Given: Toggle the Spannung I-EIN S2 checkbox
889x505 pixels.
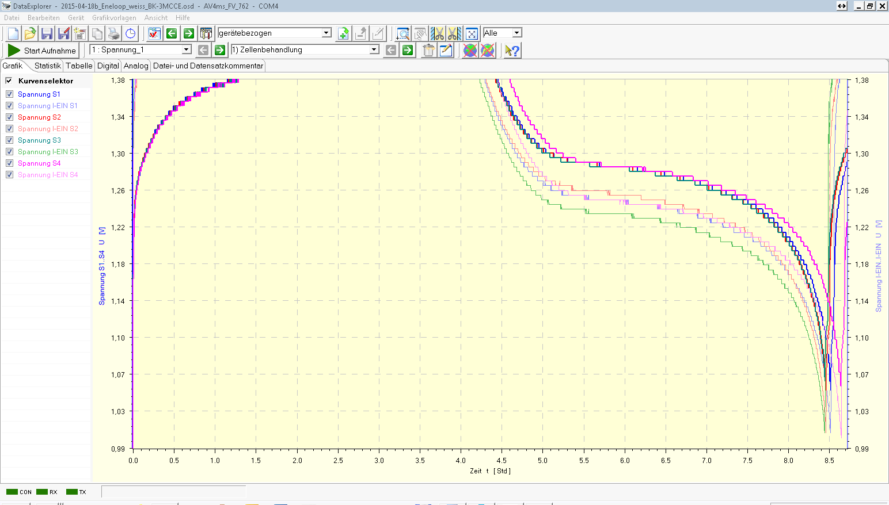Looking at the screenshot, I should (x=9, y=129).
